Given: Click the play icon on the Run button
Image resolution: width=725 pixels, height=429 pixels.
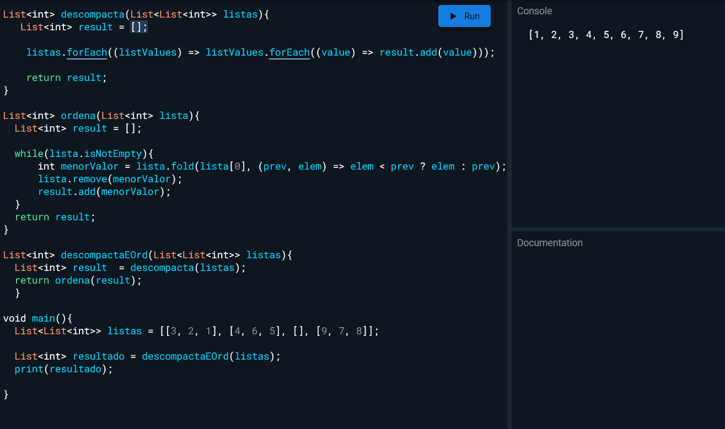Looking at the screenshot, I should [x=453, y=15].
